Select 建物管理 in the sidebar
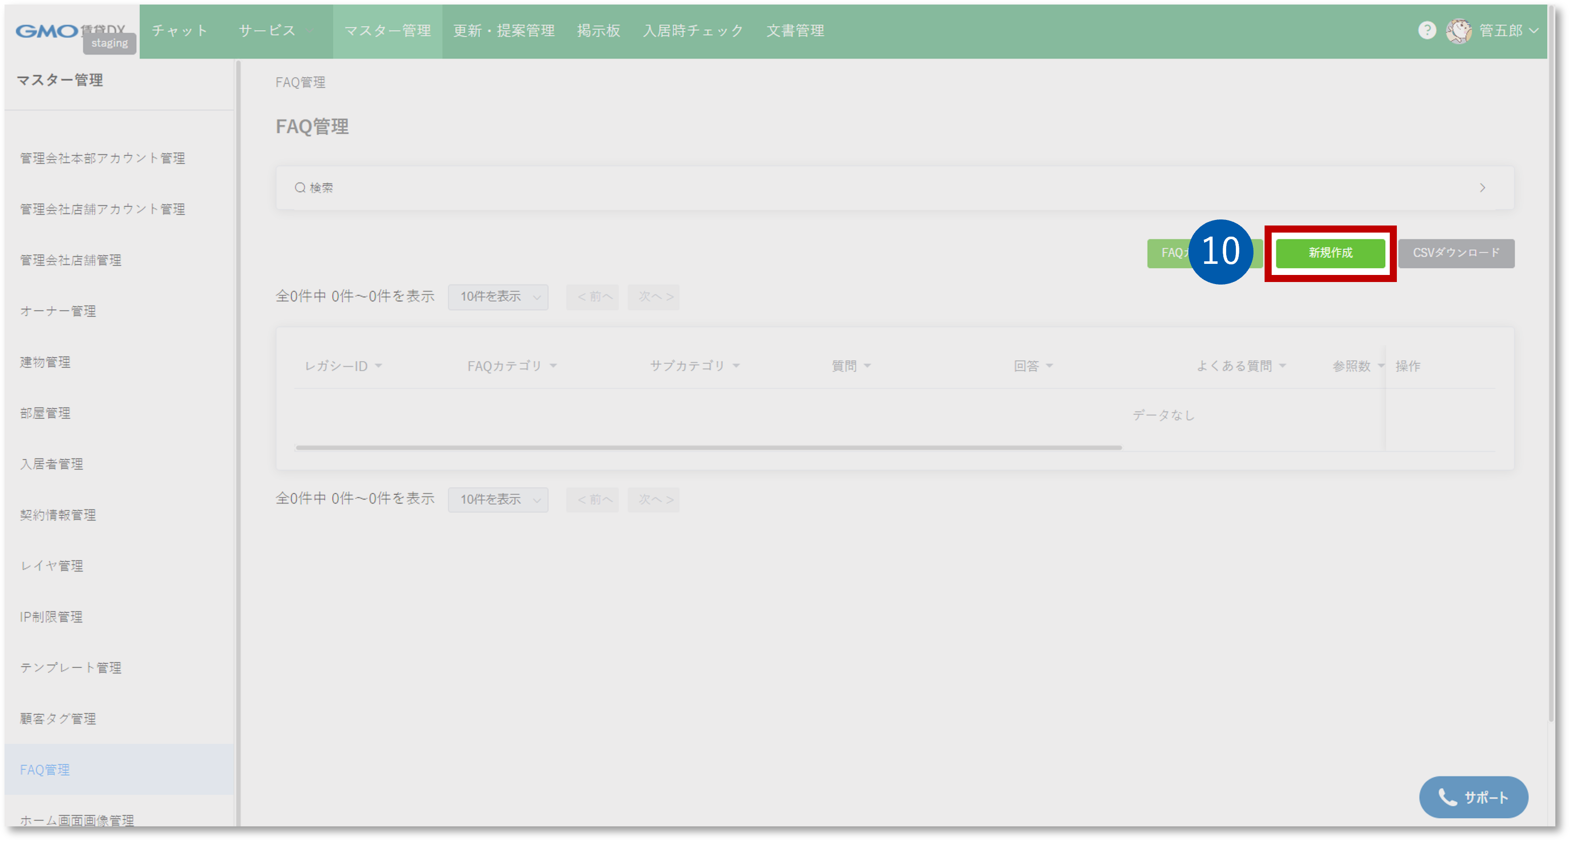Screen dimensions: 1570x841 point(45,362)
